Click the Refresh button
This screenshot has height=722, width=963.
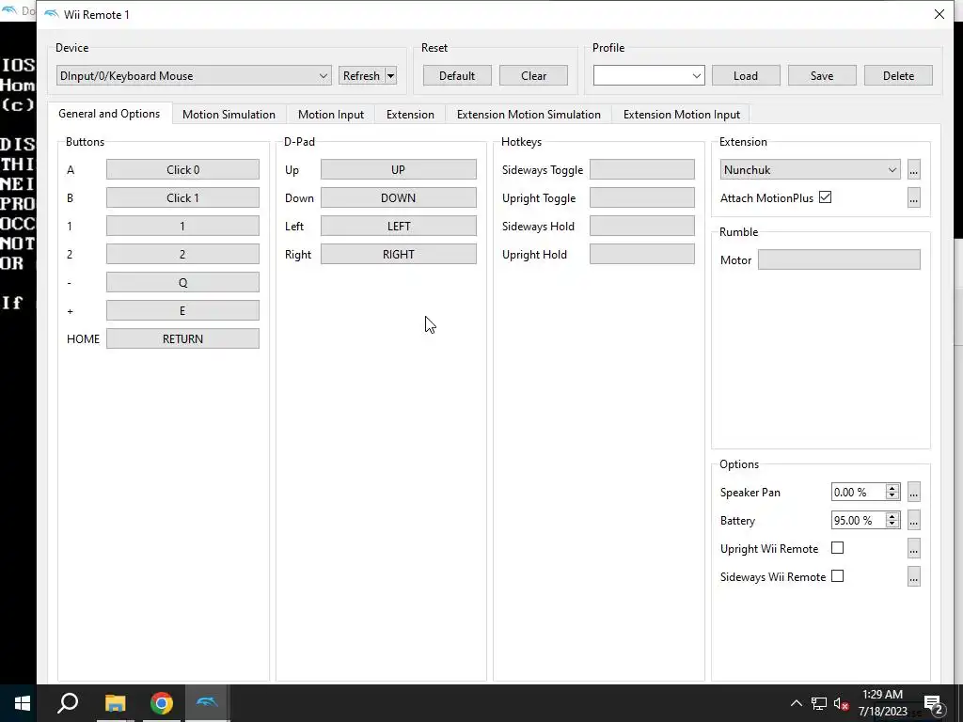(361, 75)
